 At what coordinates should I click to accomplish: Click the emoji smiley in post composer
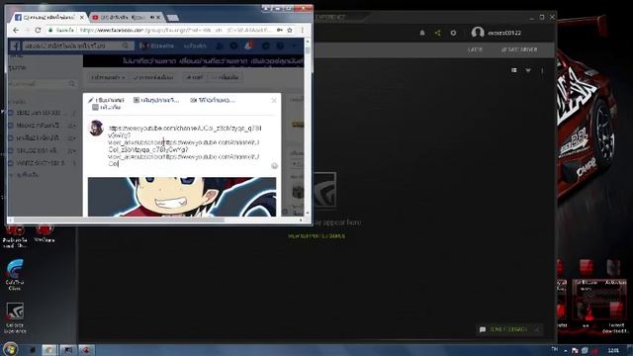click(275, 166)
